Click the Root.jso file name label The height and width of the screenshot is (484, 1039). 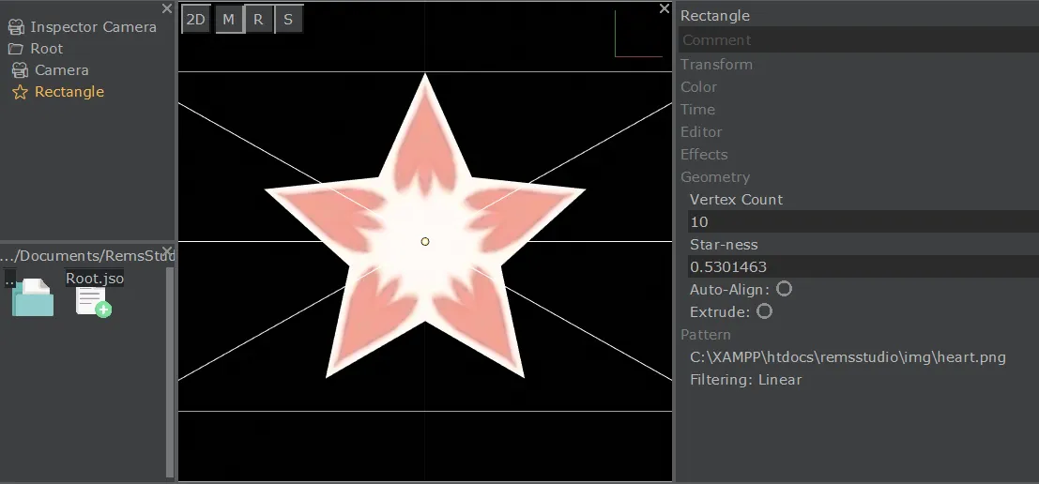click(94, 278)
